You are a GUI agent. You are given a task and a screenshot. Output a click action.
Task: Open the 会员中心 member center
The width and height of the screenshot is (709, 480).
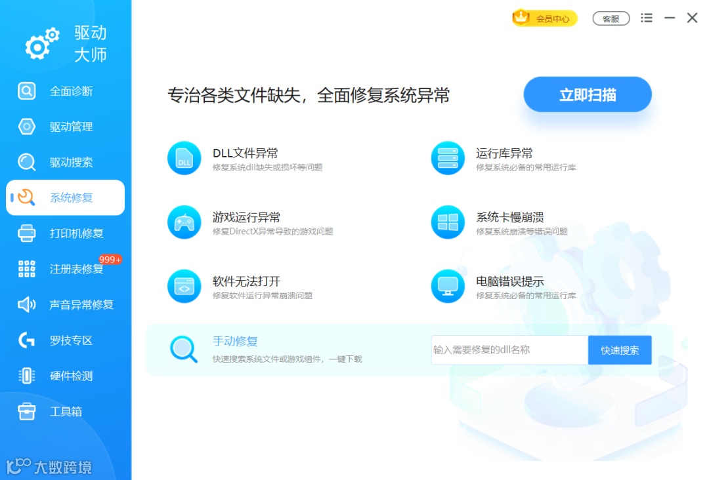point(545,18)
